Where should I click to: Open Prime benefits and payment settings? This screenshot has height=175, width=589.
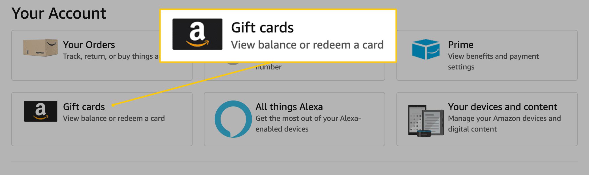tap(460, 45)
